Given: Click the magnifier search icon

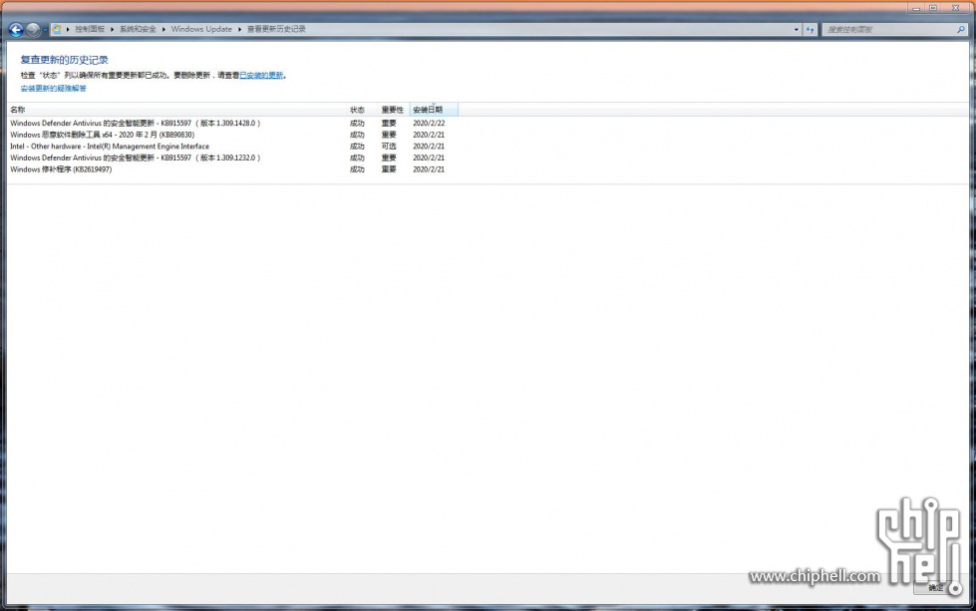Looking at the screenshot, I should point(960,29).
